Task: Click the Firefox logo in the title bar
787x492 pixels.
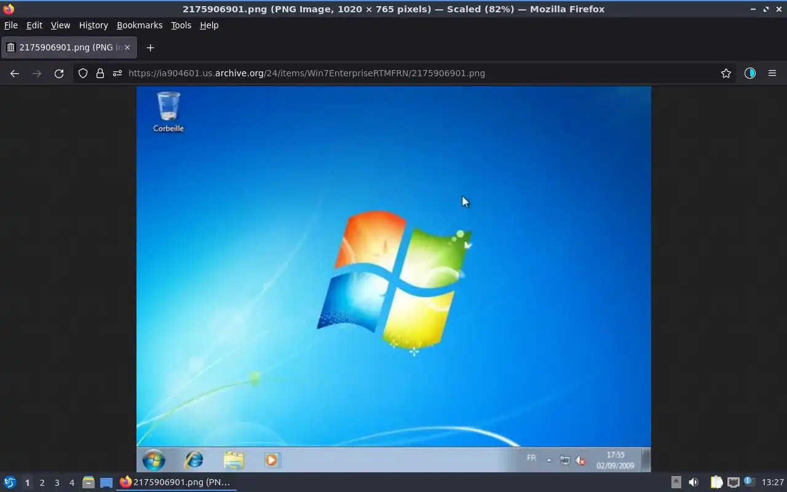Action: (x=9, y=9)
